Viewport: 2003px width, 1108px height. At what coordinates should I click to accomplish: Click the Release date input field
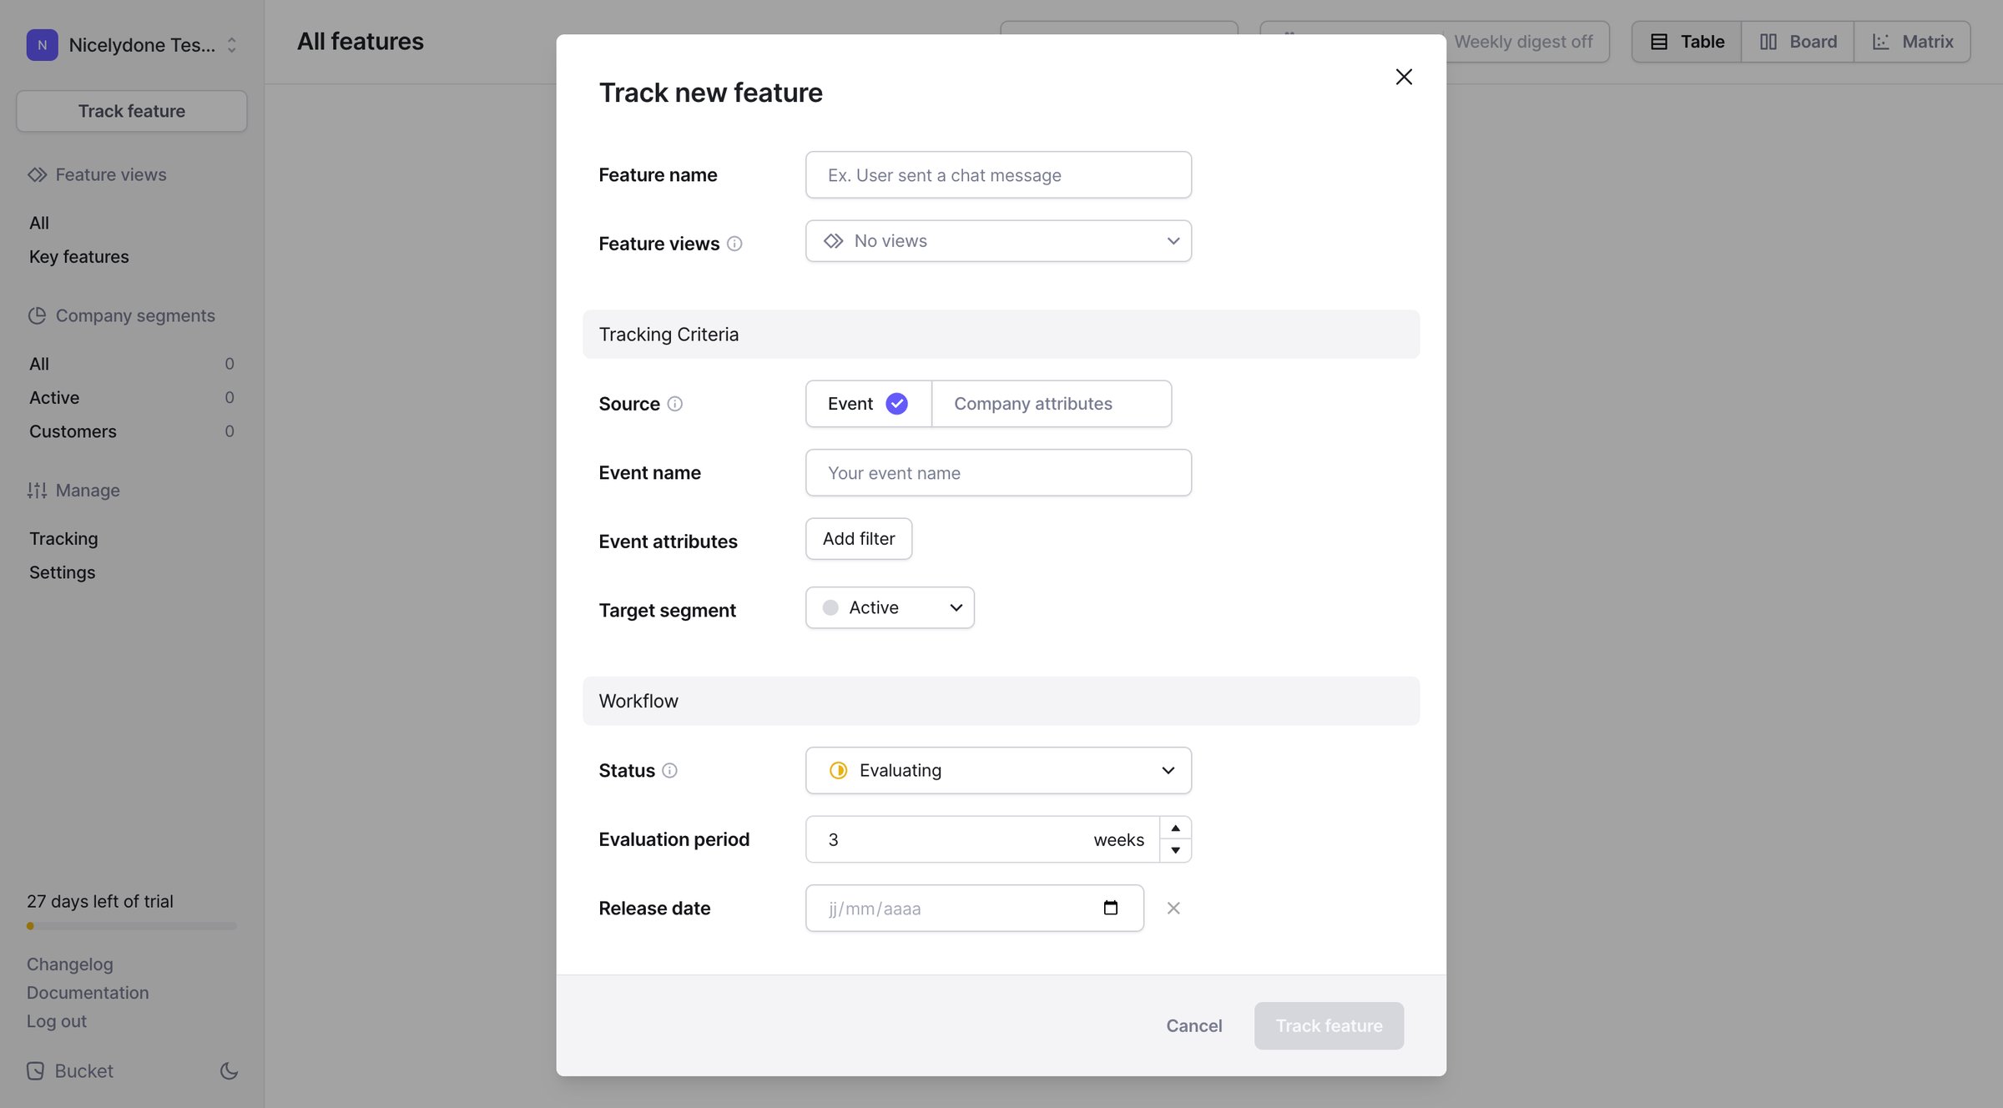coord(974,908)
